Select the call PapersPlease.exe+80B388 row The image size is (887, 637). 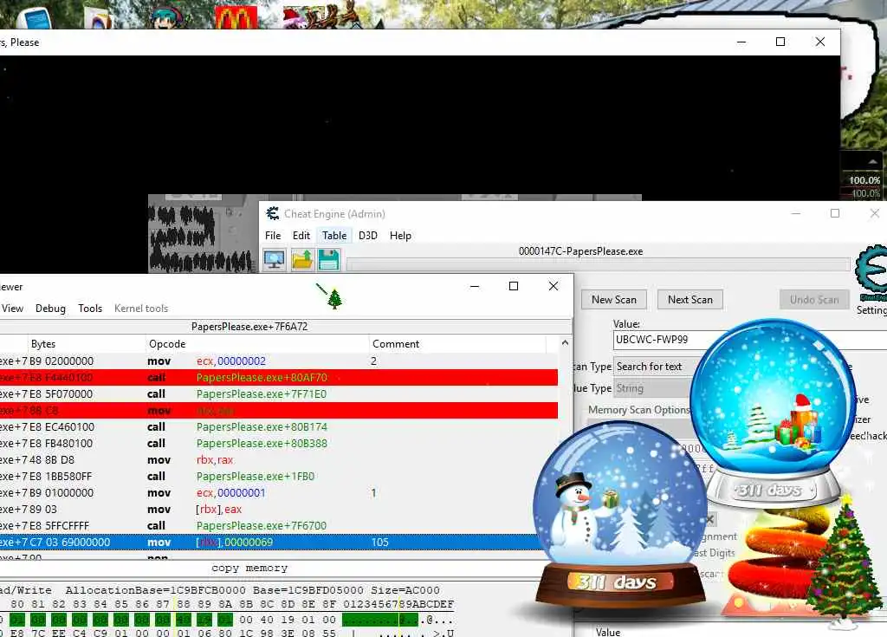tap(279, 444)
